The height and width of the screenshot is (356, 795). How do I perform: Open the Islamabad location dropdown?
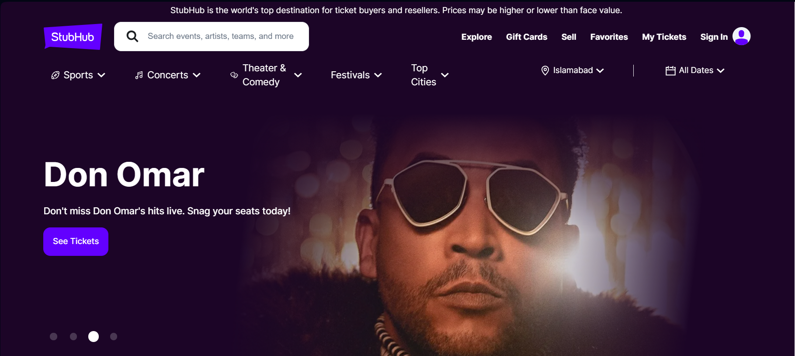click(573, 70)
